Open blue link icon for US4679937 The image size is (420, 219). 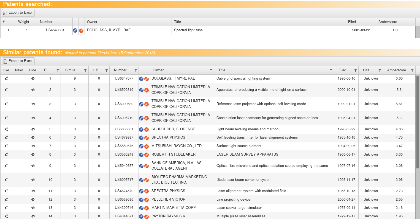pos(141,138)
